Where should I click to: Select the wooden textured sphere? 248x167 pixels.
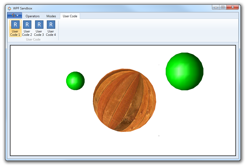tap(125, 100)
